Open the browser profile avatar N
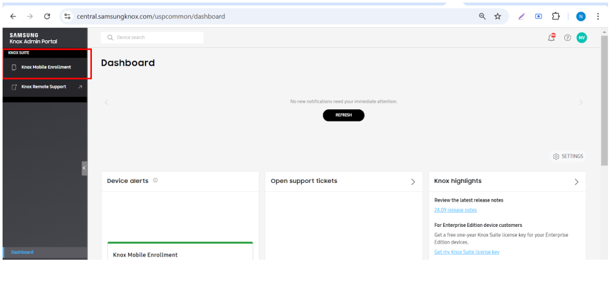This screenshot has width=612, height=283. point(581,16)
